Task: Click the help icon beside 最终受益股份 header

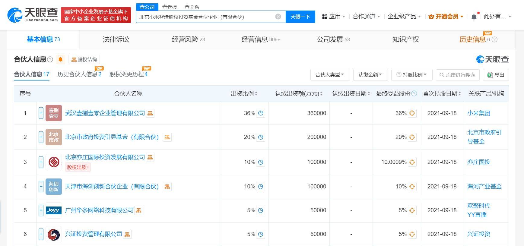Action: (x=414, y=93)
